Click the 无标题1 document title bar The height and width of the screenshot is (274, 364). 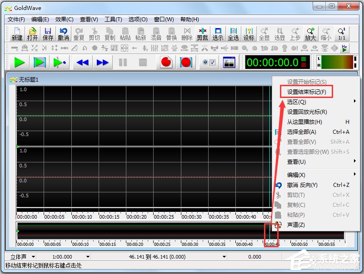click(x=140, y=80)
